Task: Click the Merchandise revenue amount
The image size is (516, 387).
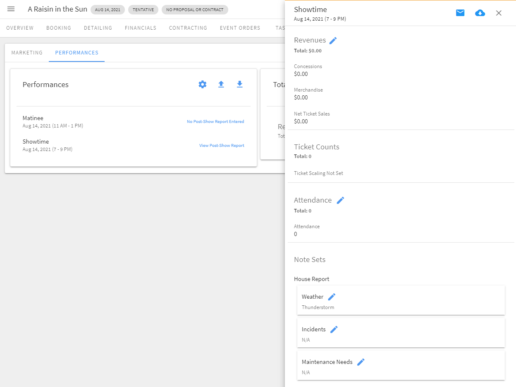Action: 301,97
